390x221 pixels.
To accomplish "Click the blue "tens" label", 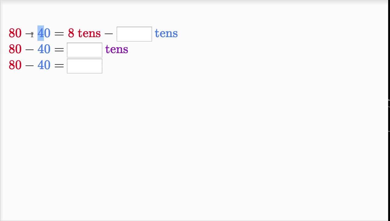I will (166, 33).
